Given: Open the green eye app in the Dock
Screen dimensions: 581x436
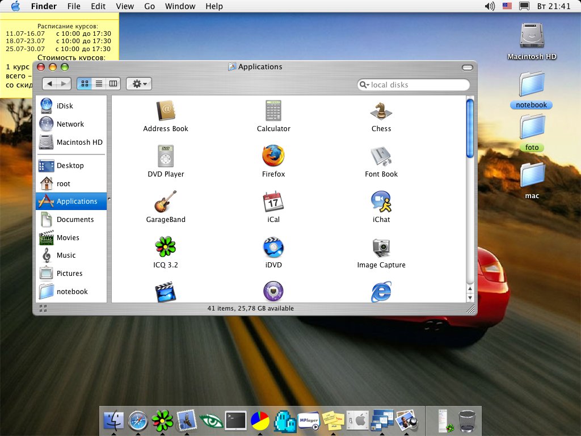Looking at the screenshot, I should click(x=211, y=421).
